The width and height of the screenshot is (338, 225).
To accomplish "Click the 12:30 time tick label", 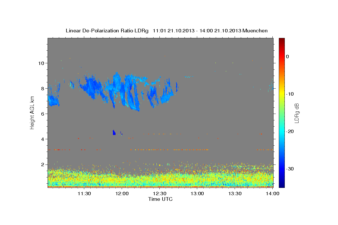I will coord(160,193).
